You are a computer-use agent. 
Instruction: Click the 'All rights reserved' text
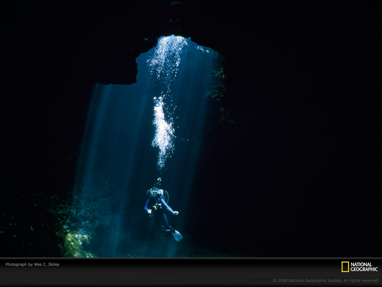pos(361,280)
